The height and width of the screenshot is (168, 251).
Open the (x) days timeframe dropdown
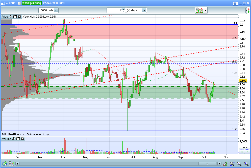[x=136, y=10]
